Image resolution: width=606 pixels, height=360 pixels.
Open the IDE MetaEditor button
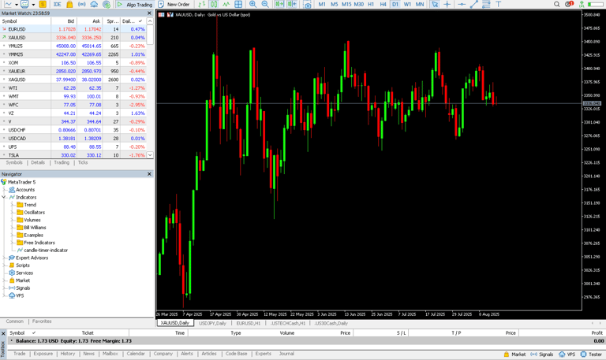(x=57, y=4)
